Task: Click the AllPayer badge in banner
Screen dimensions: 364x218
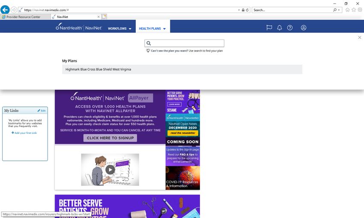Action: tap(140, 98)
